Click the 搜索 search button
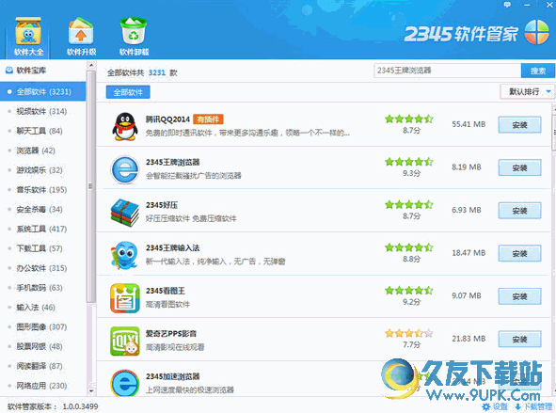Screen dimensions: 556x413 (537, 71)
